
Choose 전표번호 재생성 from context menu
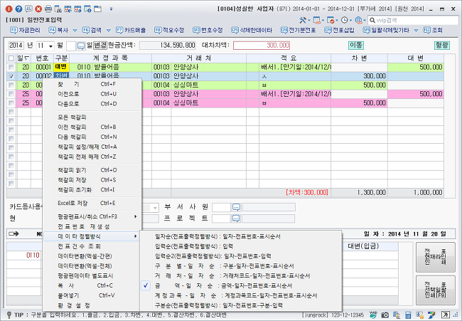click(x=92, y=226)
